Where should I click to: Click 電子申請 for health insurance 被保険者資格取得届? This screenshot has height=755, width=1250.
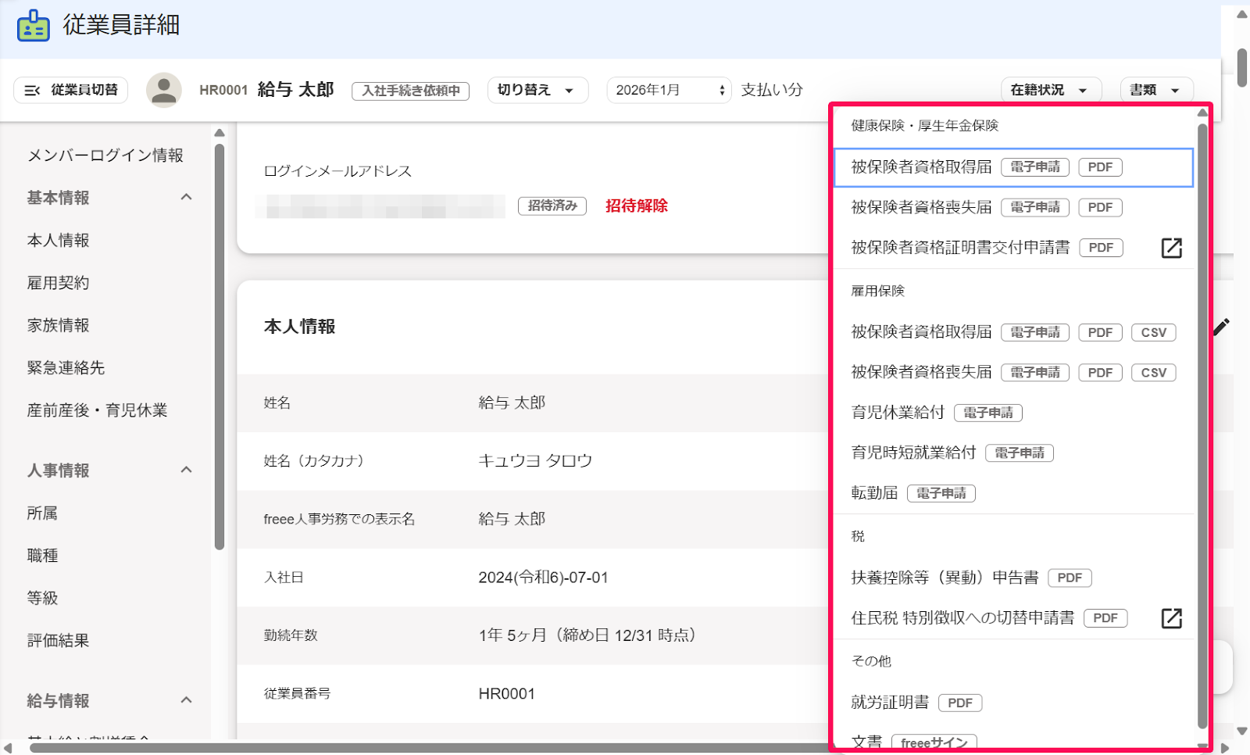pyautogui.click(x=1035, y=167)
